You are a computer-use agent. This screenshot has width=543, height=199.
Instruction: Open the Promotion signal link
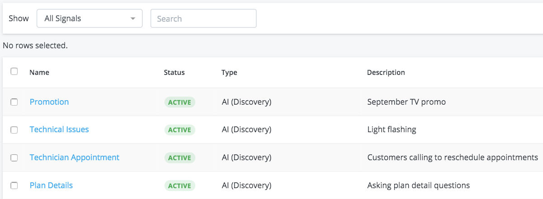tap(49, 102)
